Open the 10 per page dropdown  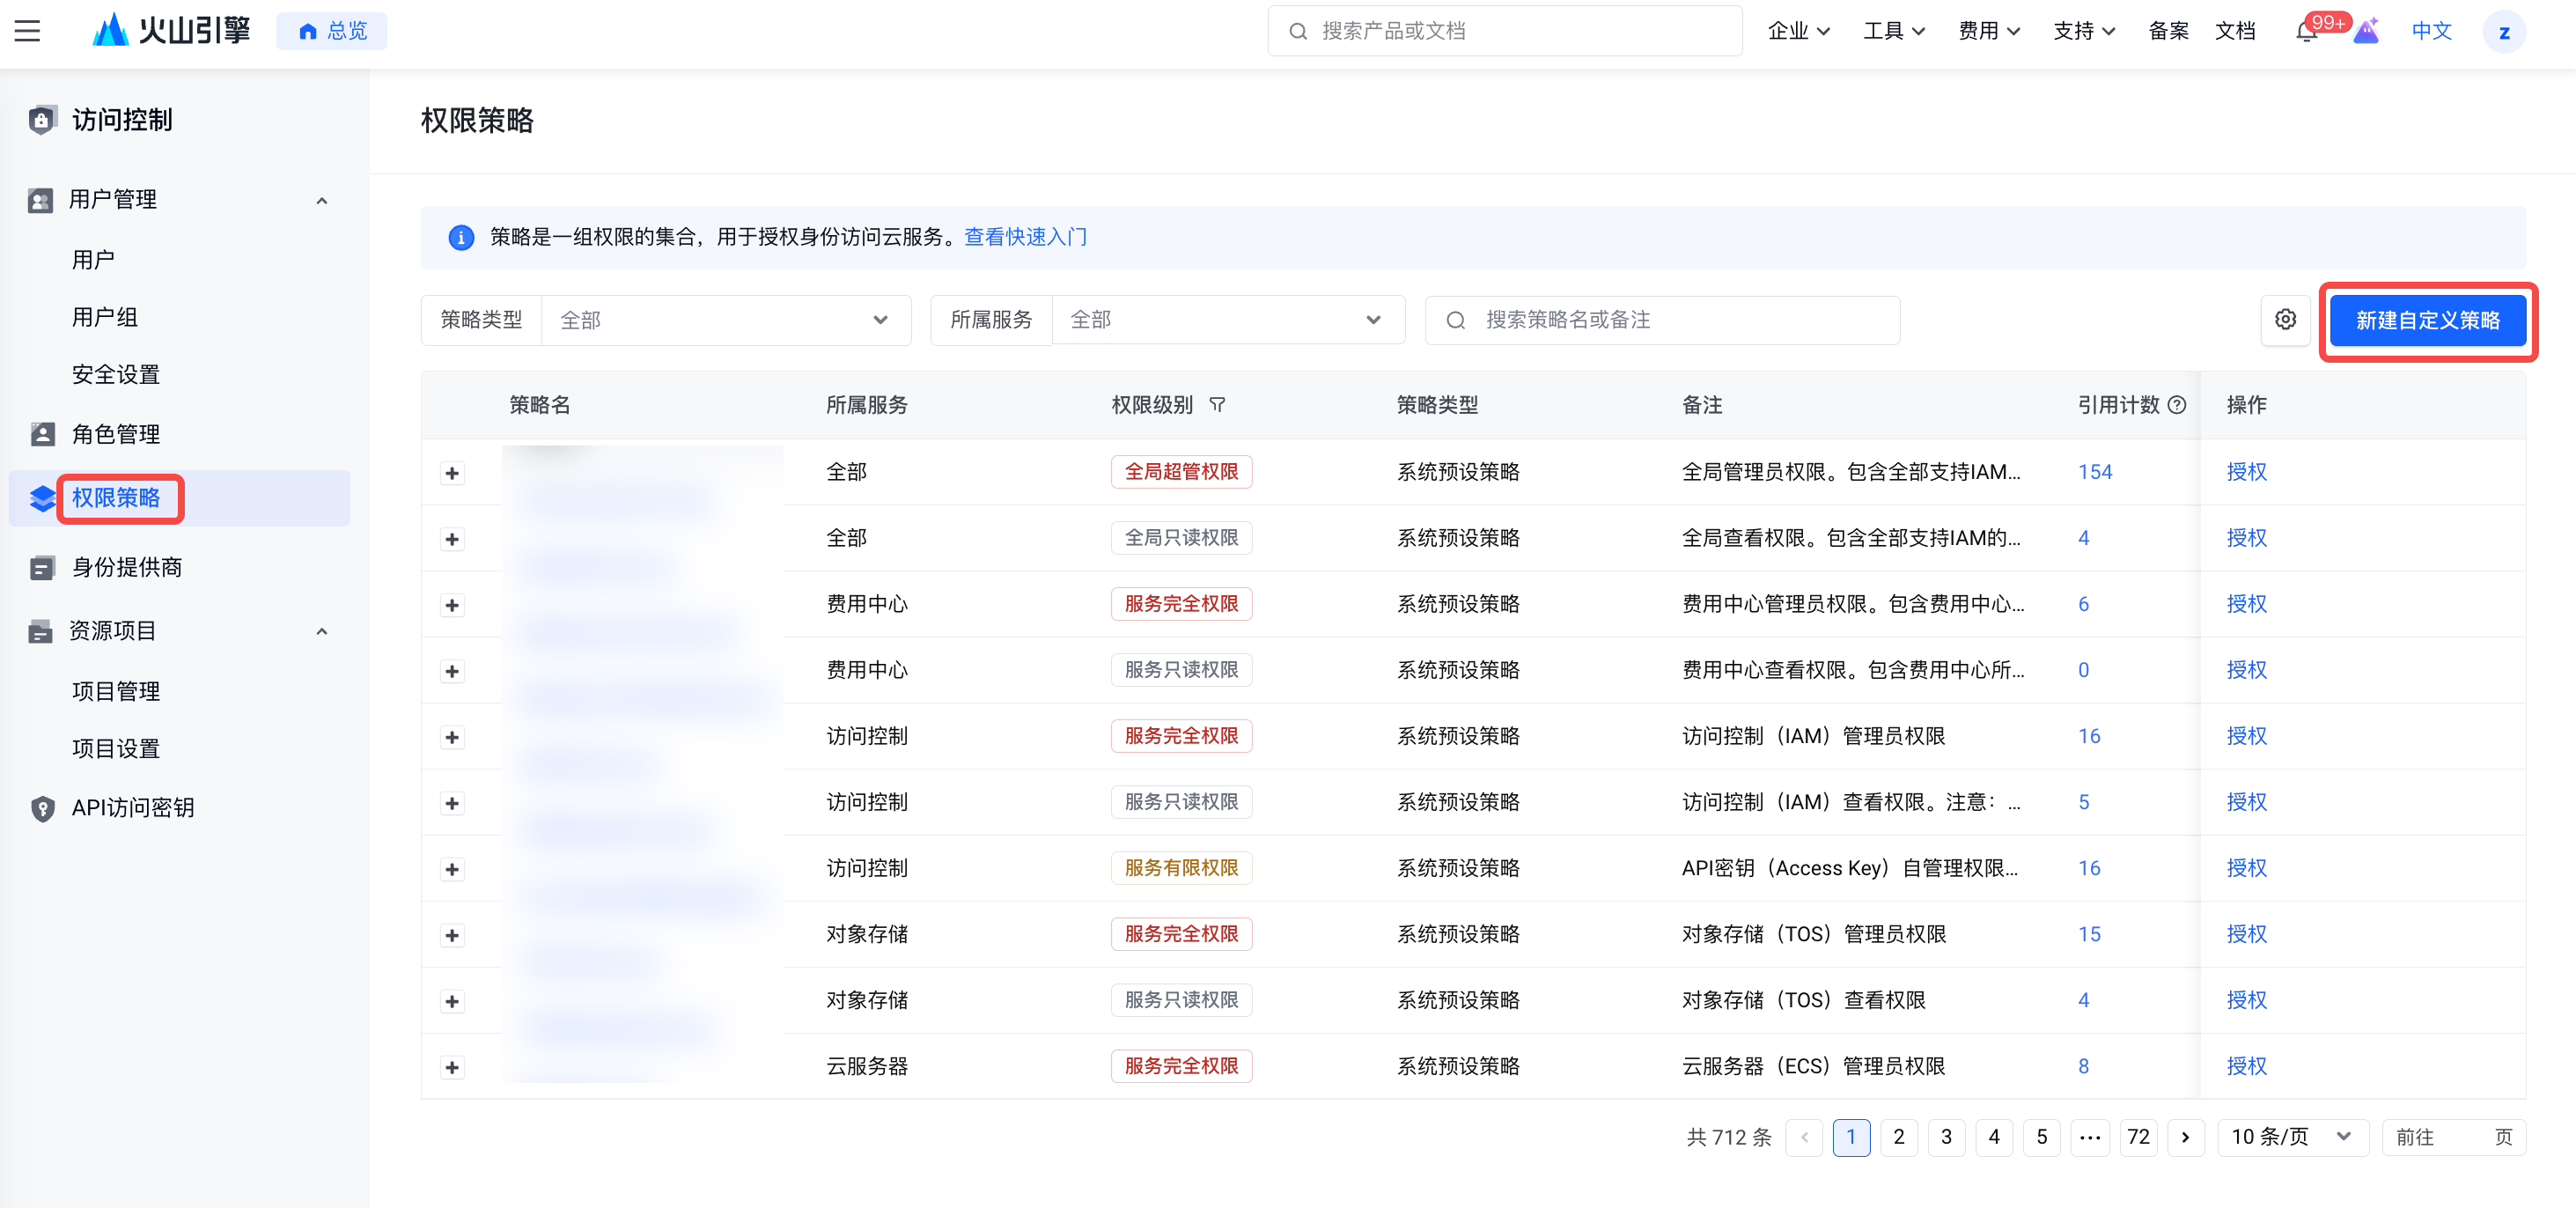(2290, 1137)
